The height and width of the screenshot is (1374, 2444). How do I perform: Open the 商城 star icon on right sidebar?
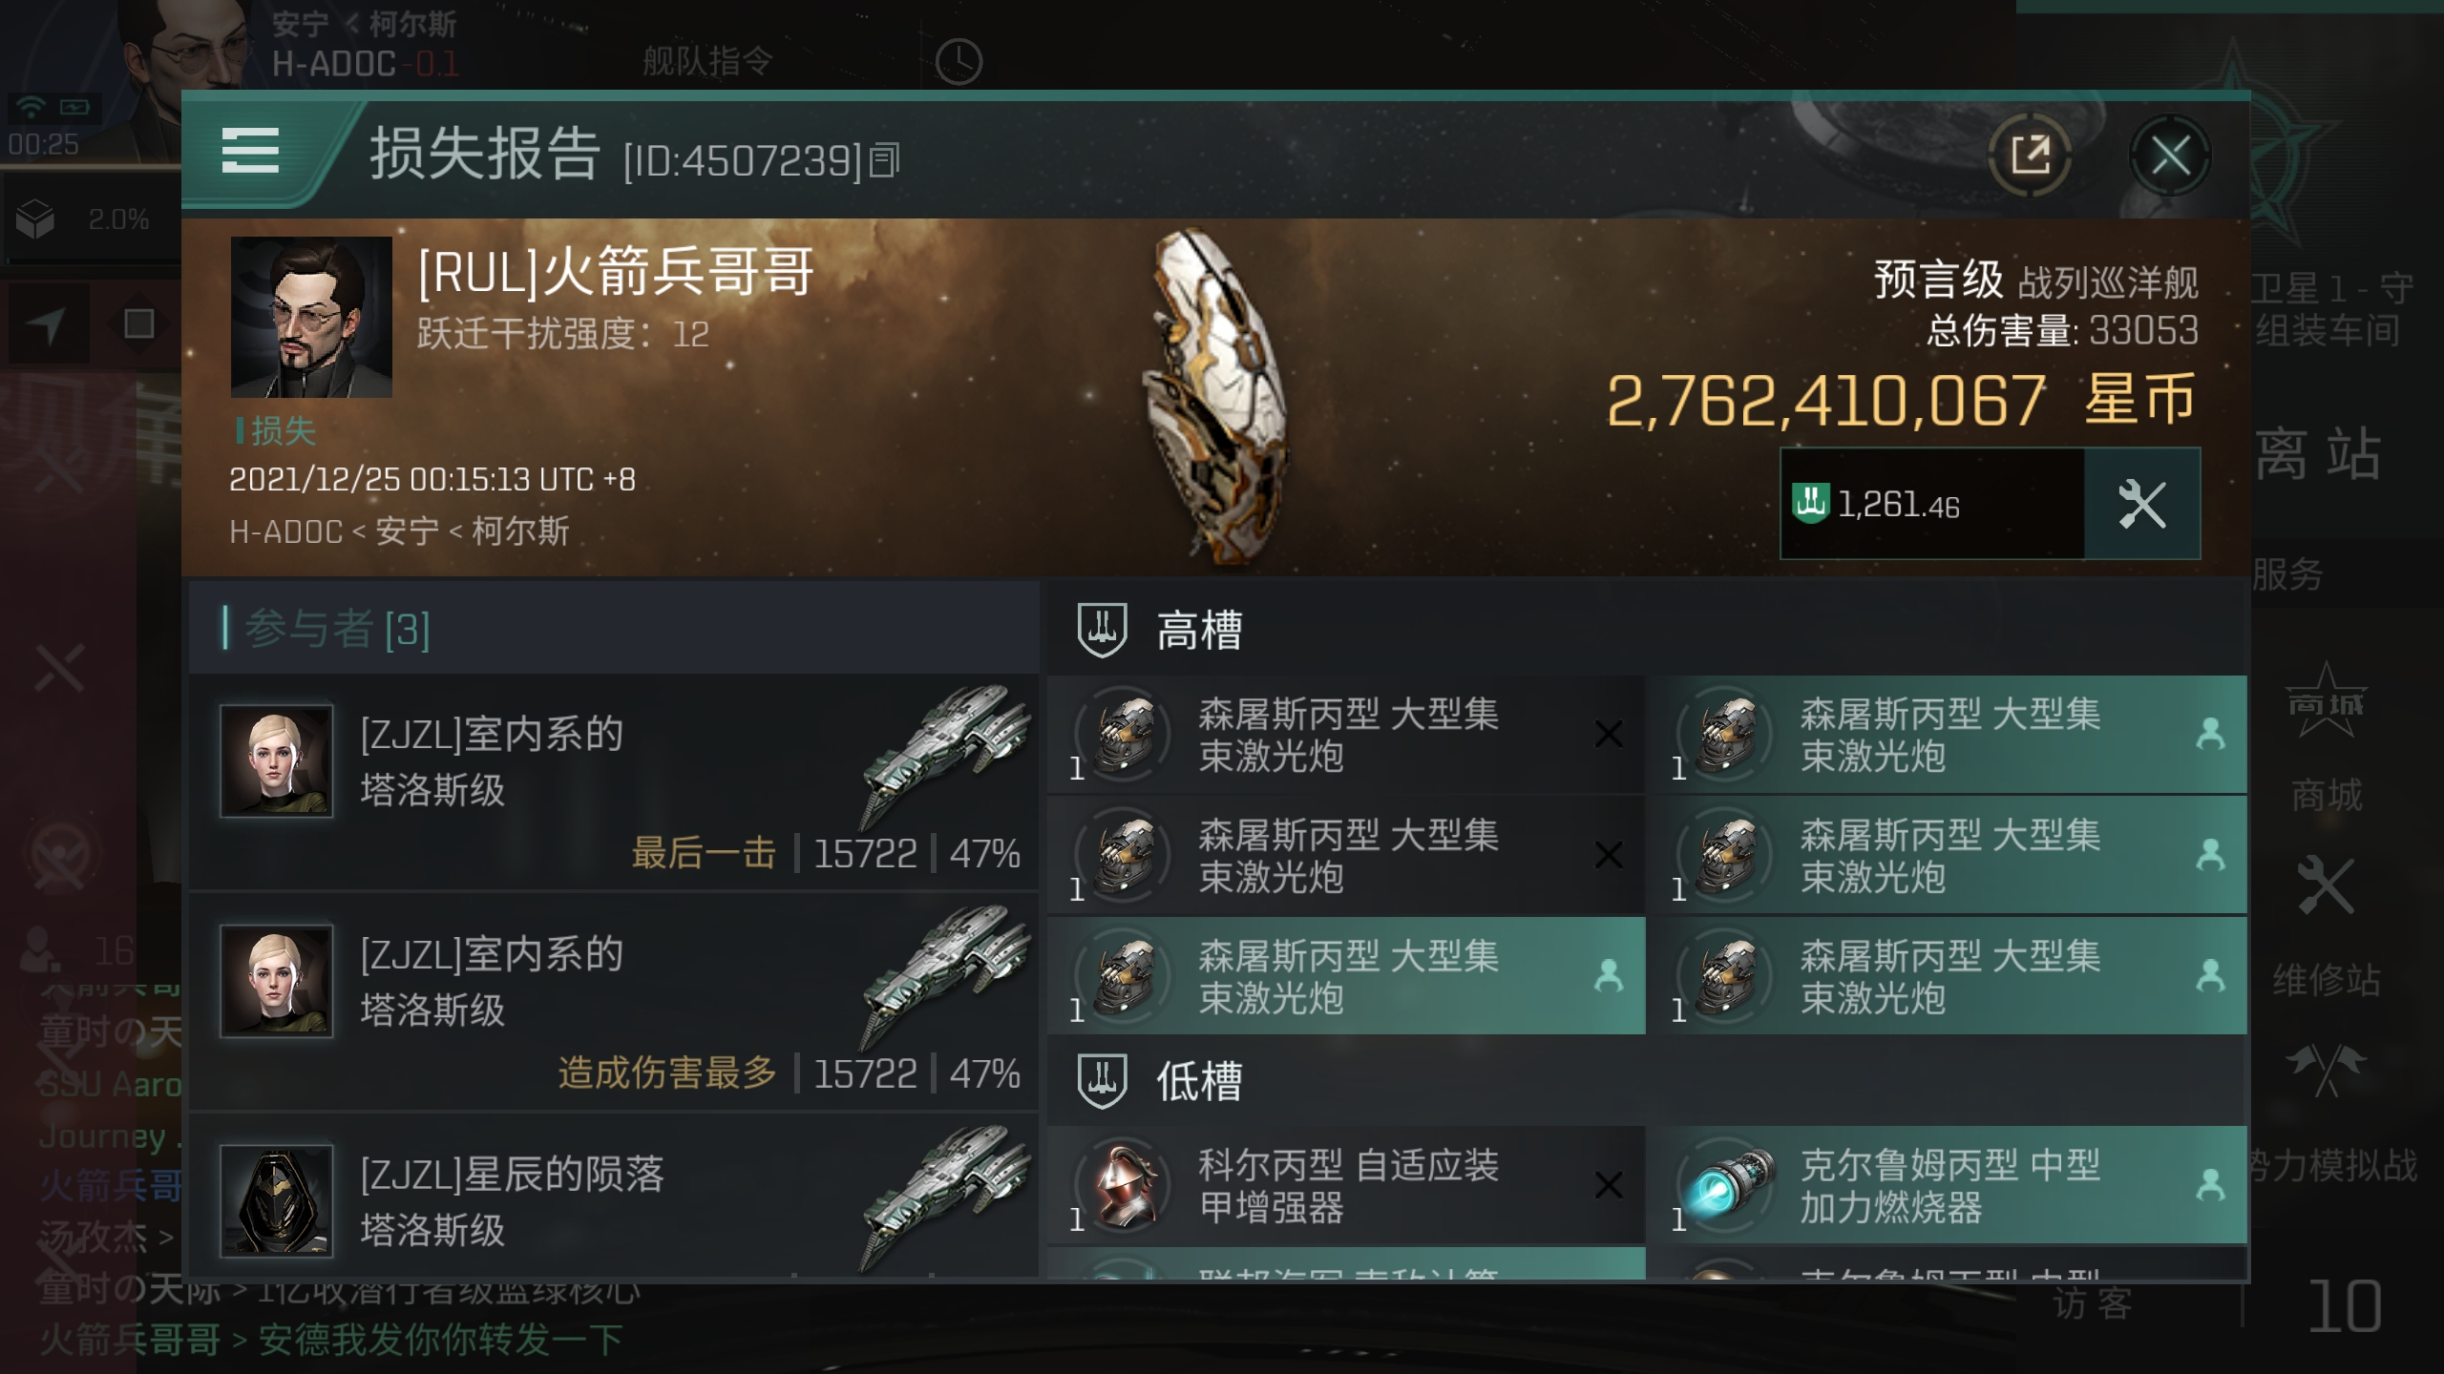pyautogui.click(x=2326, y=701)
